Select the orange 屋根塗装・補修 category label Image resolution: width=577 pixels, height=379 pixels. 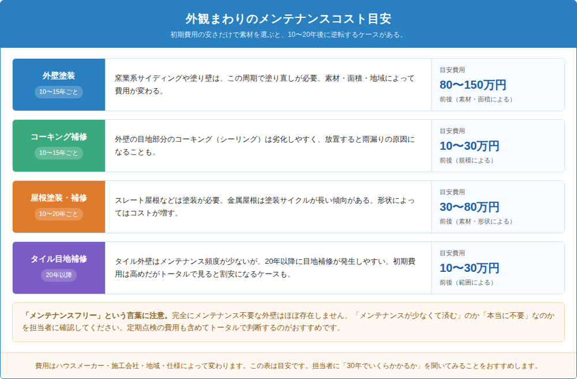pyautogui.click(x=58, y=198)
